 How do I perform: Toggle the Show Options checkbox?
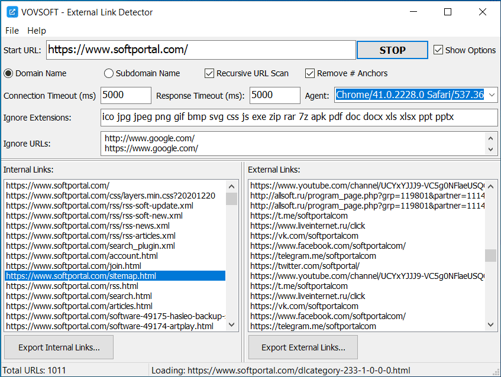pos(438,50)
